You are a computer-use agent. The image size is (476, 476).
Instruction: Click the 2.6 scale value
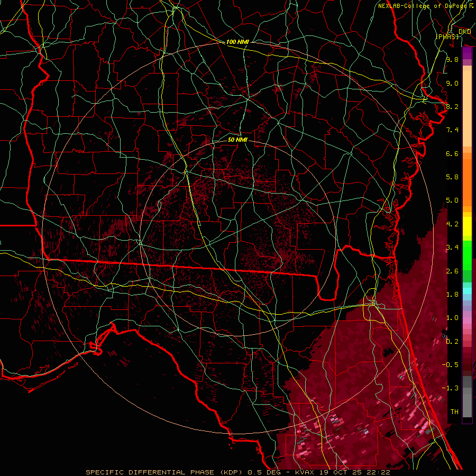pos(452,271)
